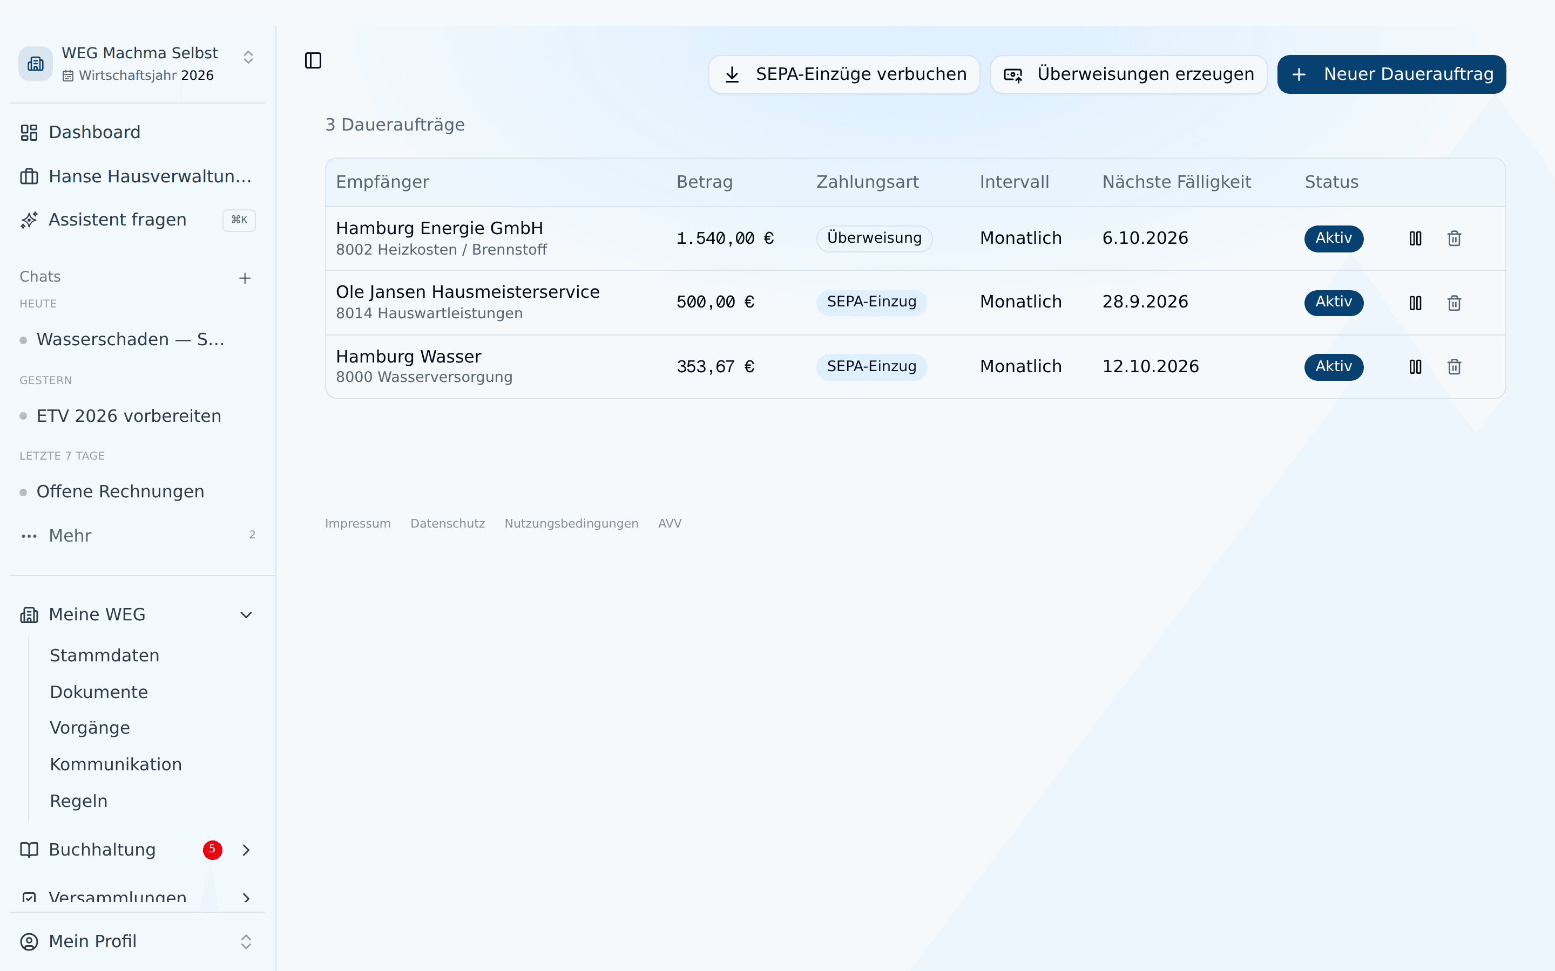Pause the Hamburg Energie GmbH standing order
The width and height of the screenshot is (1555, 971).
click(x=1415, y=238)
